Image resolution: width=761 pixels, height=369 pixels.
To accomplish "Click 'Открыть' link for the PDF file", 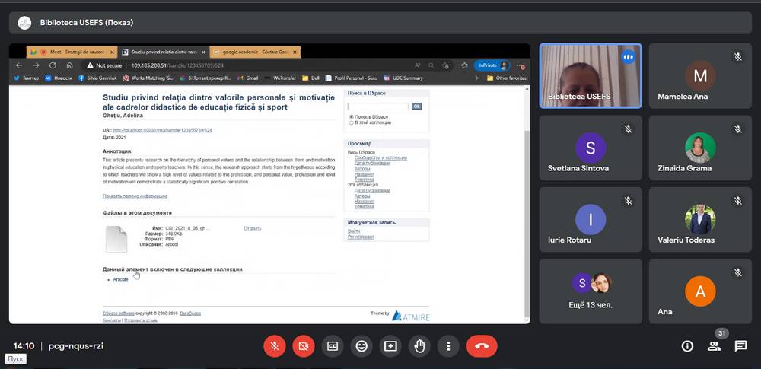I will (x=253, y=228).
